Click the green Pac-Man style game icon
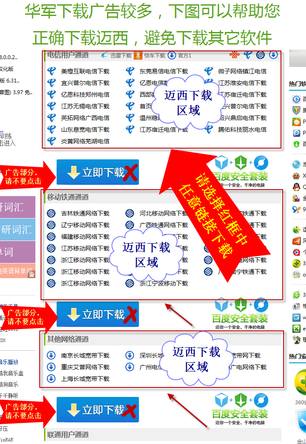The image size is (306, 444). [x=296, y=229]
